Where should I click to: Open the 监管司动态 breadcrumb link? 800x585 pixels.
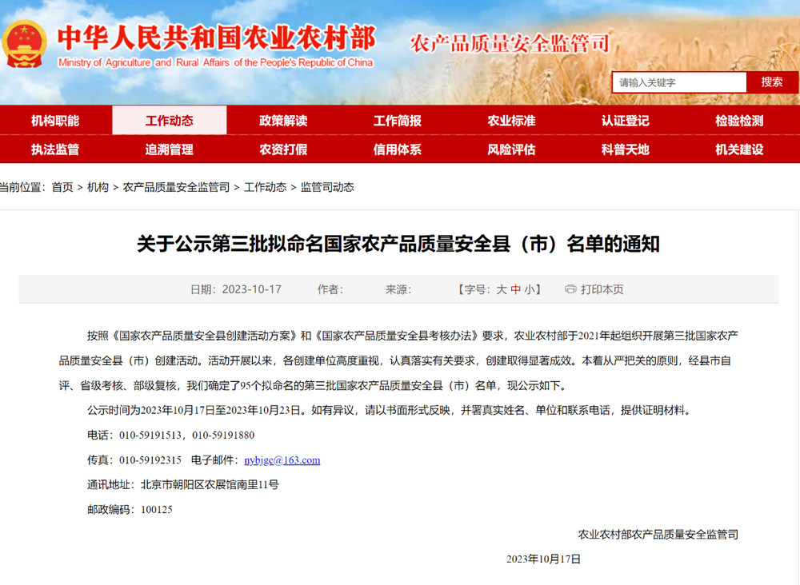point(327,187)
